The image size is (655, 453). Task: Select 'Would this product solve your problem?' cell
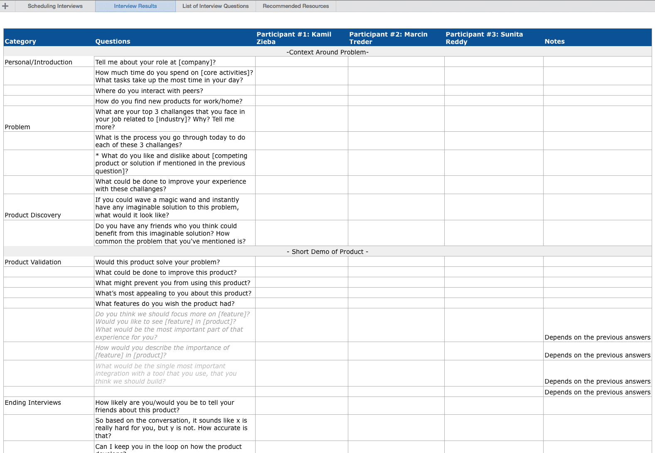tap(175, 262)
